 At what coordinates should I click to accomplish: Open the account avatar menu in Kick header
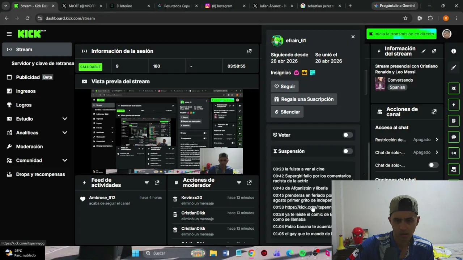point(447,34)
